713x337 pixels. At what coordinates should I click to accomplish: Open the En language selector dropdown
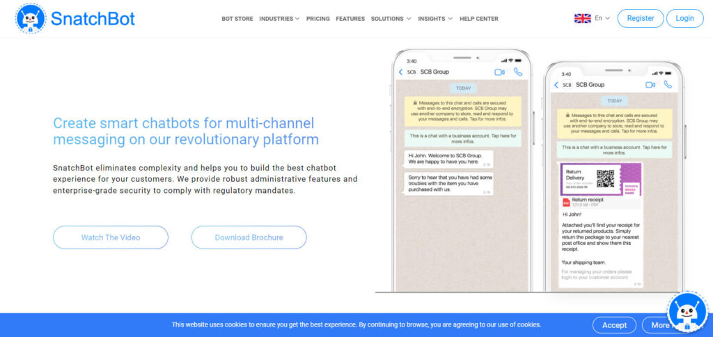602,18
